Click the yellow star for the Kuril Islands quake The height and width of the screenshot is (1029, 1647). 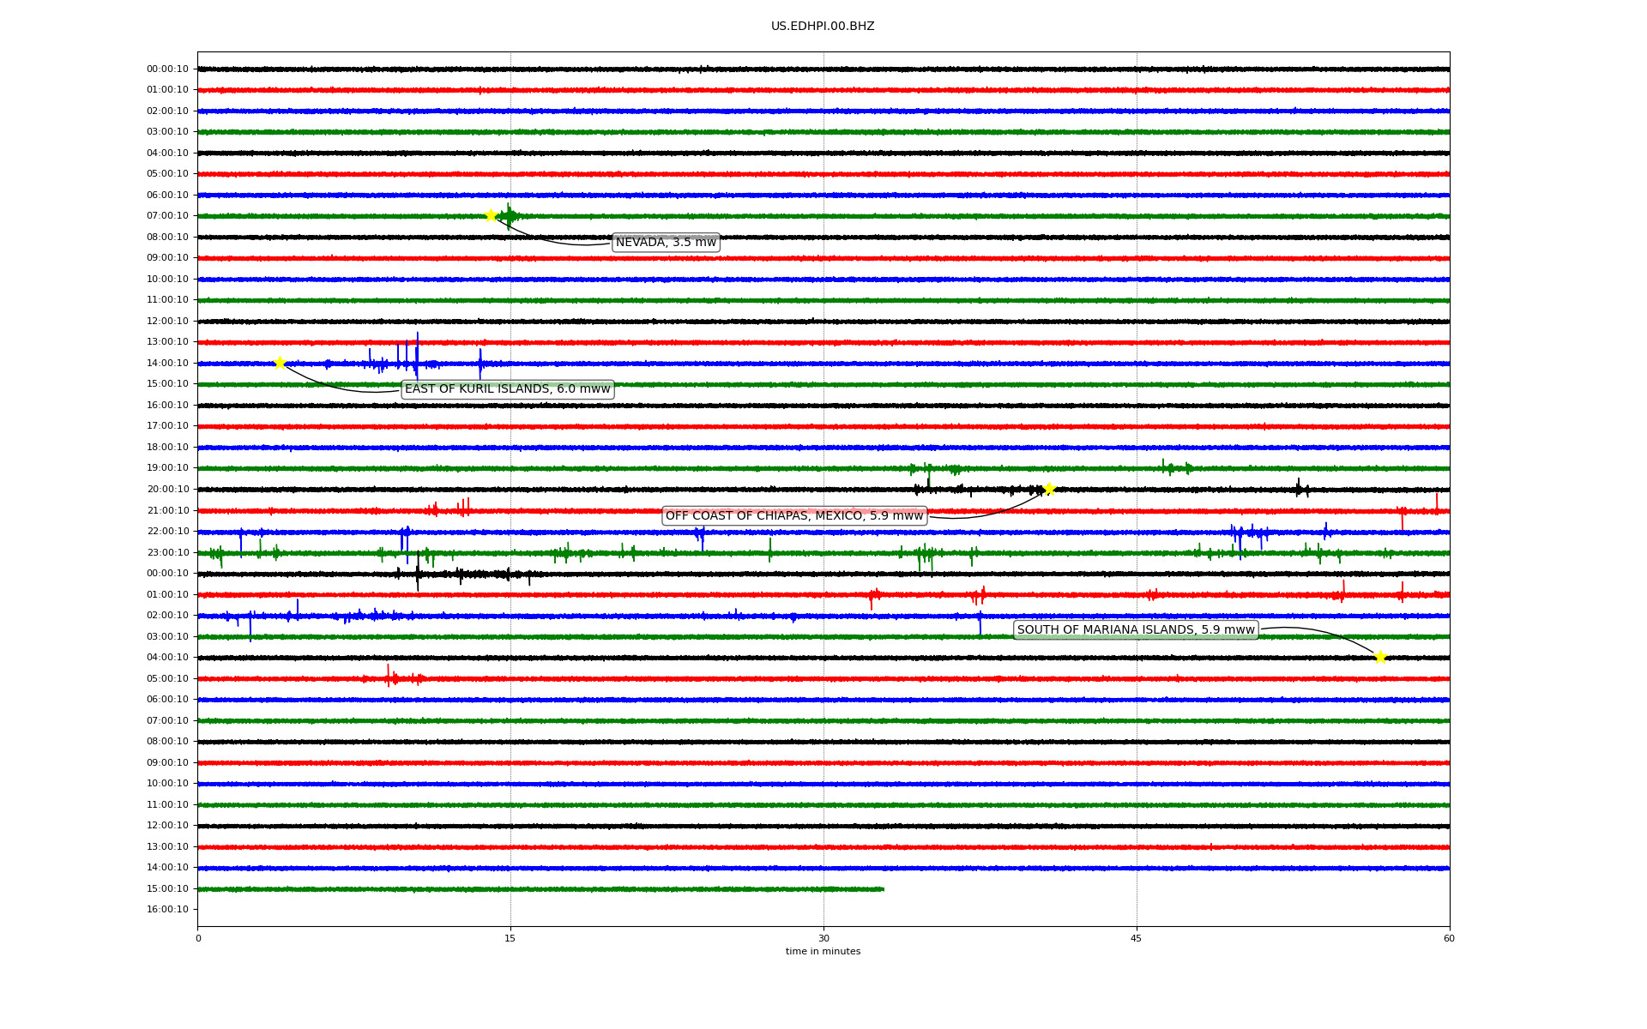tap(280, 363)
